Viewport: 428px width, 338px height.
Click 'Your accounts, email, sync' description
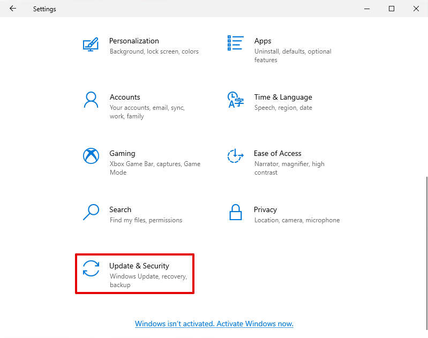[147, 112]
